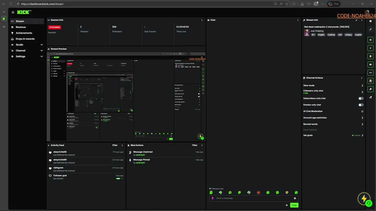Click the three-dots icon at sidebar bottom
This screenshot has width=376, height=211.
pos(370,97)
